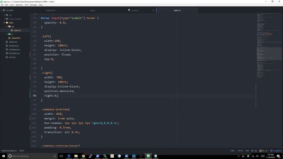Open Google Chrome from the taskbar
This screenshot has width=283, height=159.
click(x=83, y=156)
